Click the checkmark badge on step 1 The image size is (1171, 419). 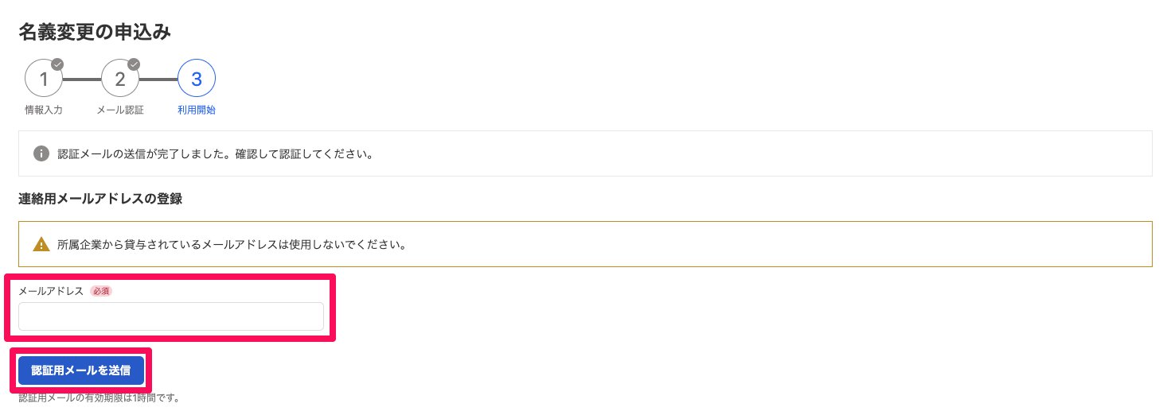(57, 64)
